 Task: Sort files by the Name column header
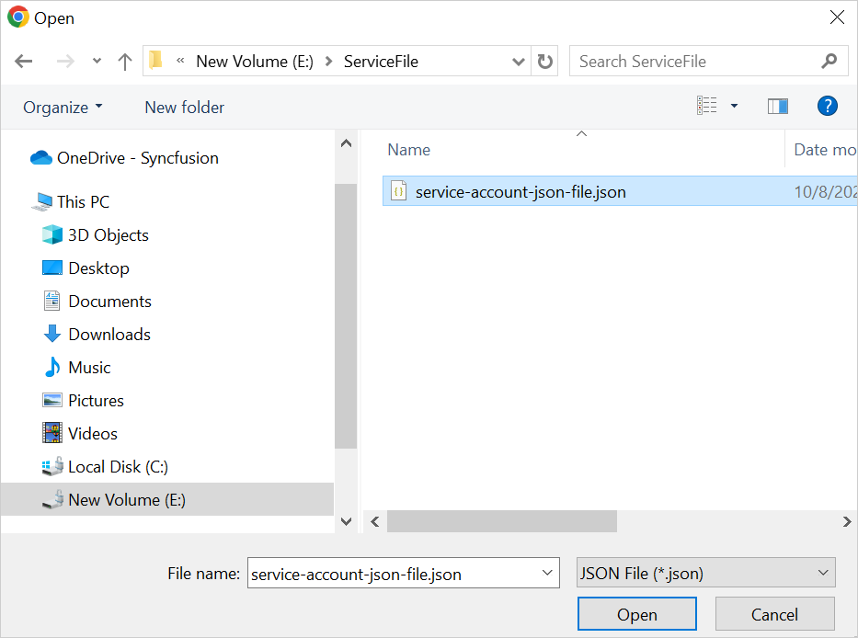(409, 150)
